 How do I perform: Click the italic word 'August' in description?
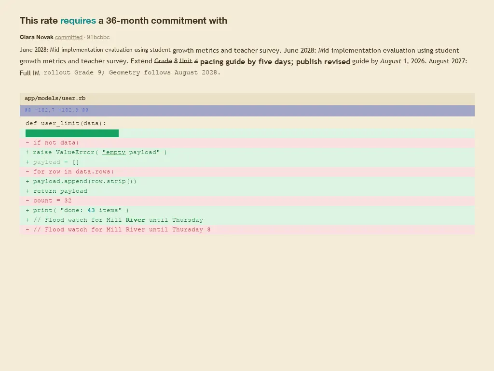pos(391,61)
